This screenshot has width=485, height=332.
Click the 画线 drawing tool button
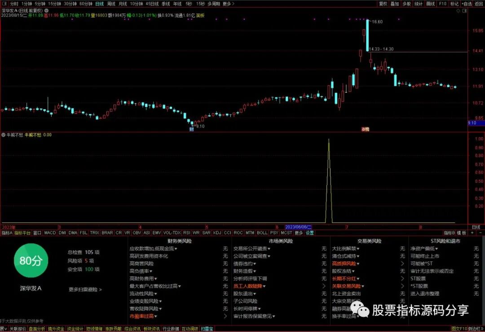pyautogui.click(x=430, y=4)
